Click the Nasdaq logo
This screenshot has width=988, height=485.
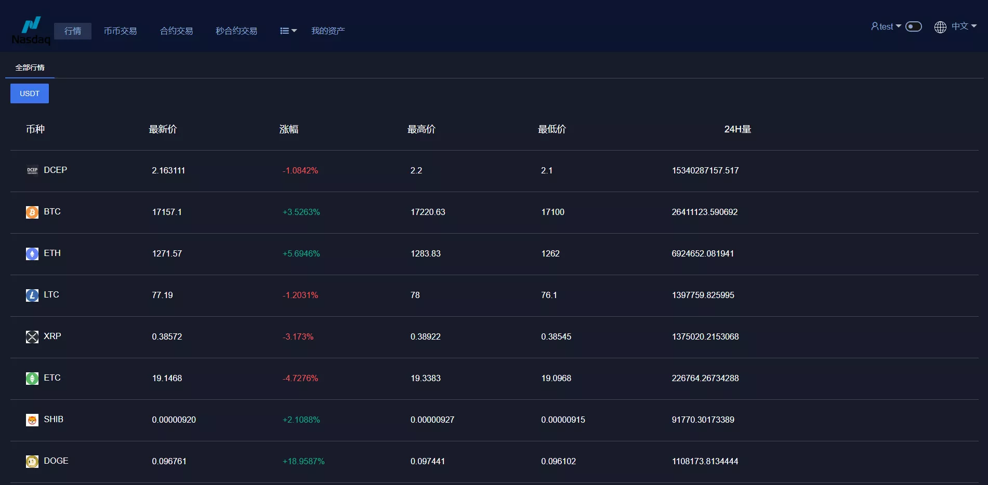click(x=31, y=31)
